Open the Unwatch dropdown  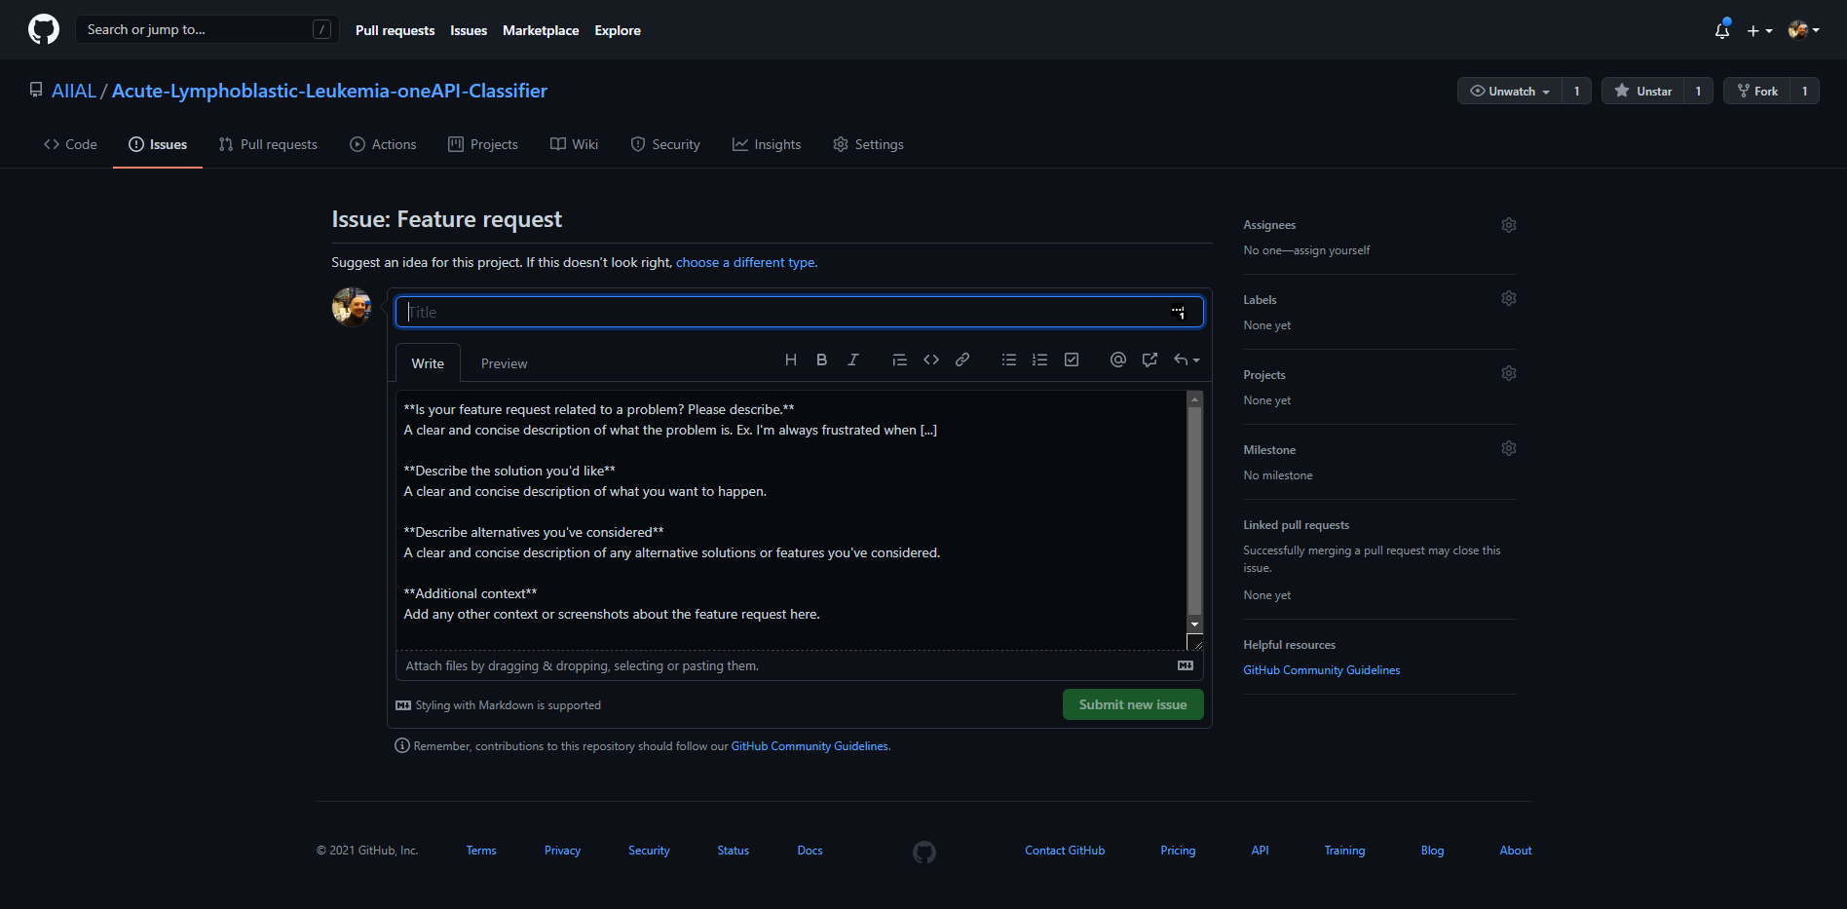[1510, 91]
